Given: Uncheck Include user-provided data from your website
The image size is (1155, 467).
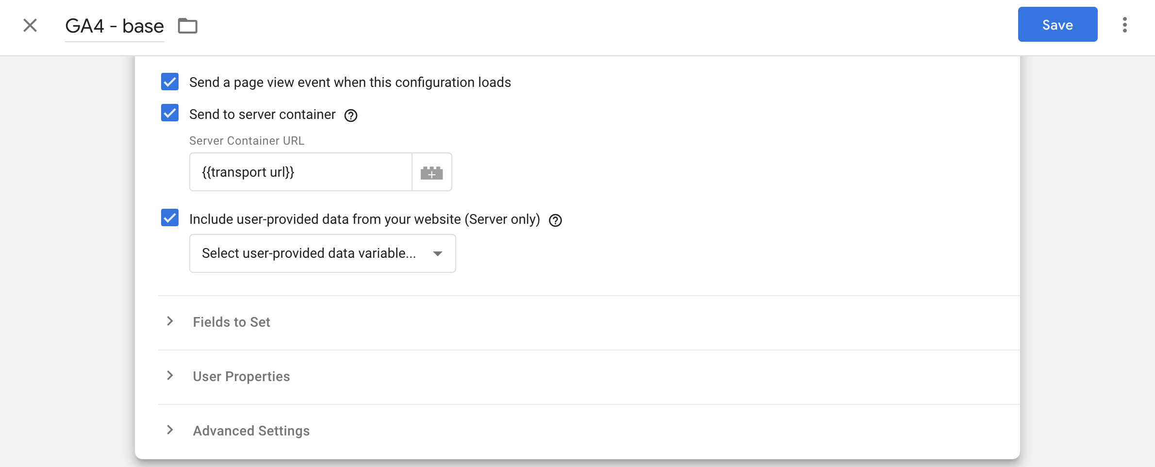Looking at the screenshot, I should (x=169, y=219).
